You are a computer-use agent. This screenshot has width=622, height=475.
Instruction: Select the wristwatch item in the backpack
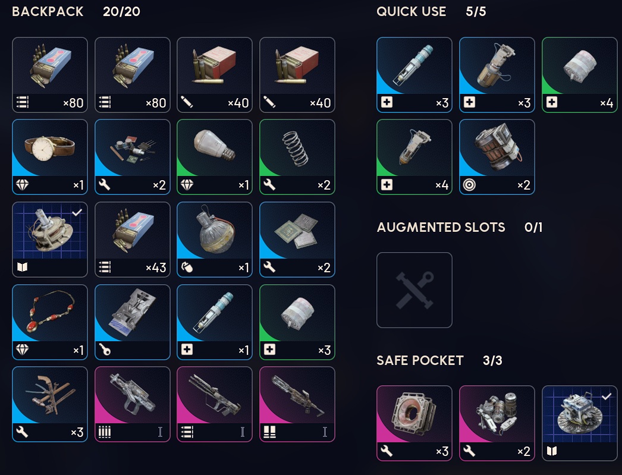tap(50, 157)
